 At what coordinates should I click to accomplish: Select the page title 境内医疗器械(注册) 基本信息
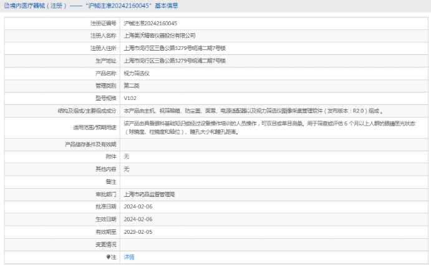coord(94,6)
